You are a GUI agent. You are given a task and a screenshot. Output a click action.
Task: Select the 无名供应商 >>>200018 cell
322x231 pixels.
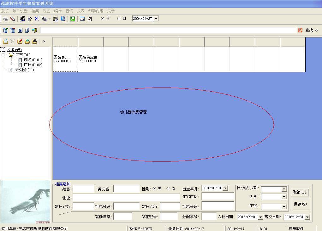[91, 59]
